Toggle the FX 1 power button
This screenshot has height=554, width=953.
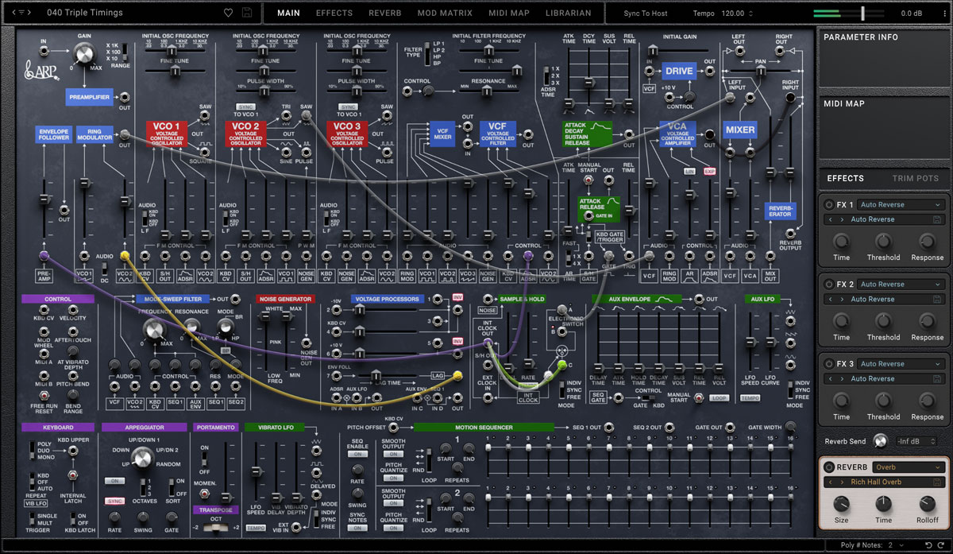pos(830,204)
